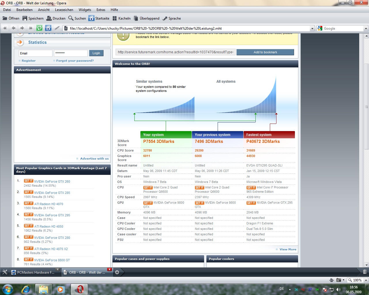The width and height of the screenshot is (369, 295).
Task: Open the Bearbeiten menu
Action: pos(25,10)
